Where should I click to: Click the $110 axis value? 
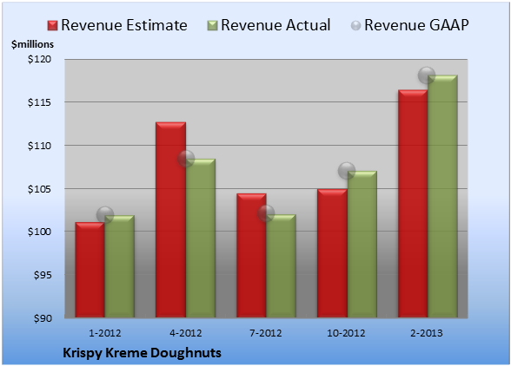click(39, 146)
